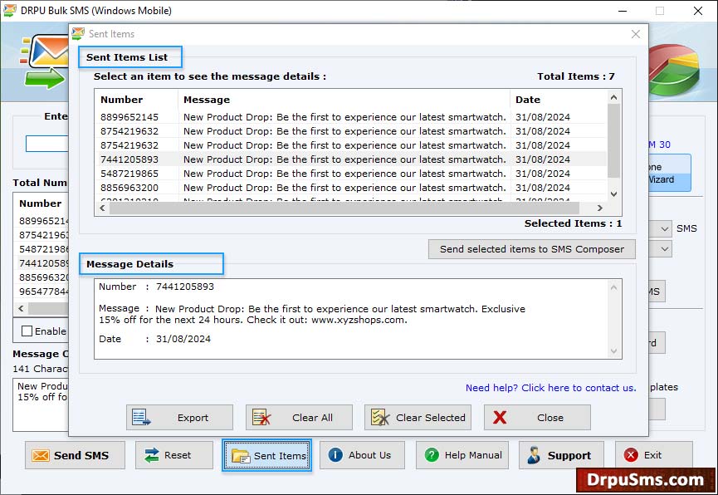This screenshot has width=718, height=495.
Task: Click the 'Date : 31/08/2024' line in Message Details
Action: [x=154, y=339]
